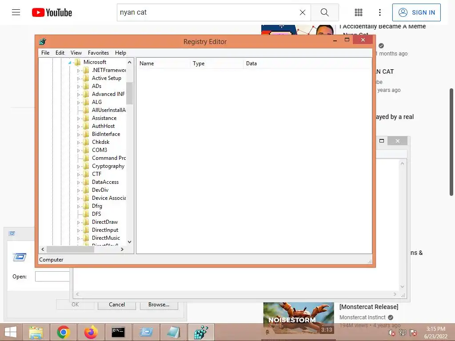
Task: Expand the DataAccess key
Action: [x=78, y=182]
